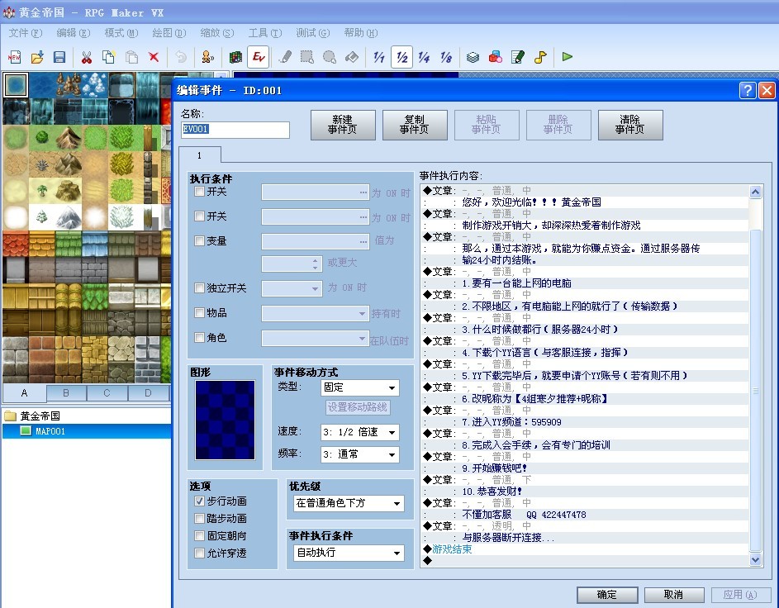Image resolution: width=779 pixels, height=608 pixels.
Task: Open the Script Editor icon
Action: 518,57
